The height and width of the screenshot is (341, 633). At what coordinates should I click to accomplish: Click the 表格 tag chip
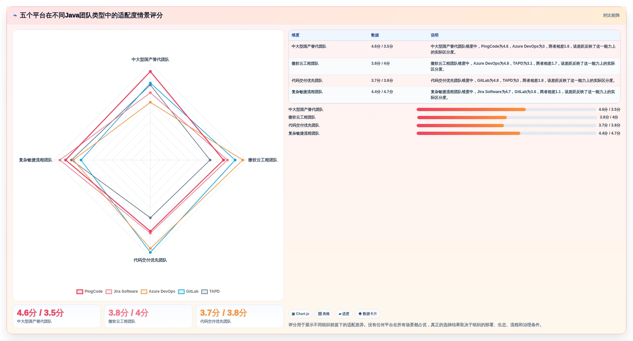tap(324, 314)
